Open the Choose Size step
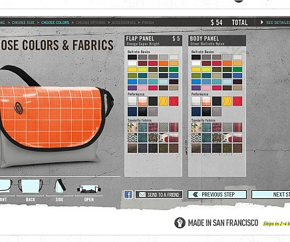This screenshot has width=290, height=242. [23, 23]
